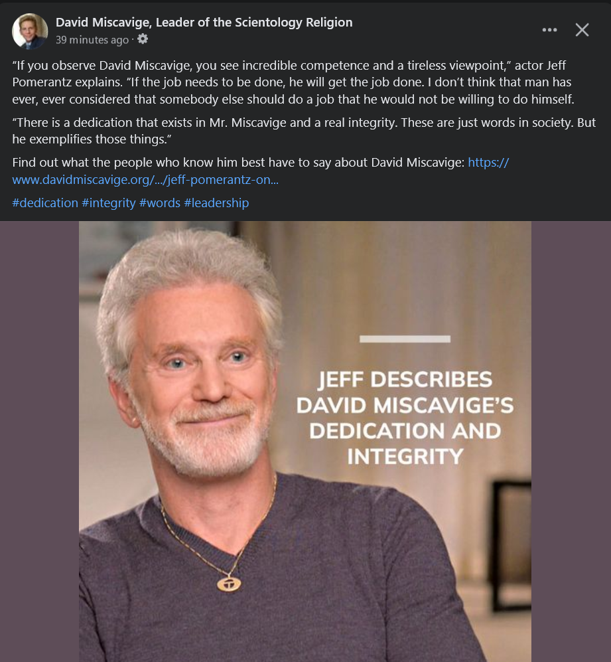The height and width of the screenshot is (662, 611).
Task: Select the #integrity hashtag
Action: click(x=109, y=203)
